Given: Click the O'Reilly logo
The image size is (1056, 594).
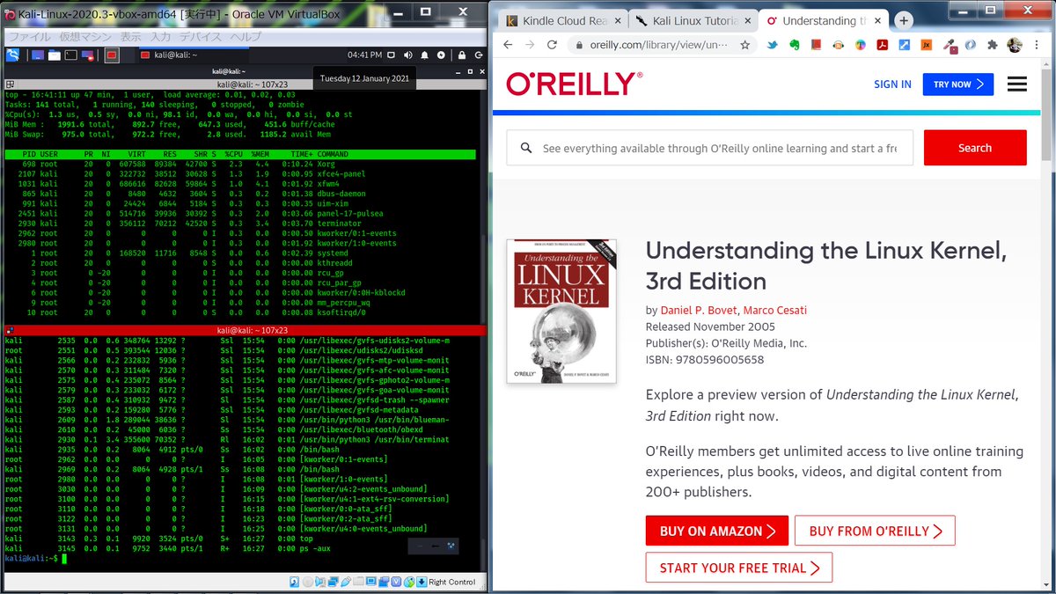Looking at the screenshot, I should pyautogui.click(x=574, y=84).
